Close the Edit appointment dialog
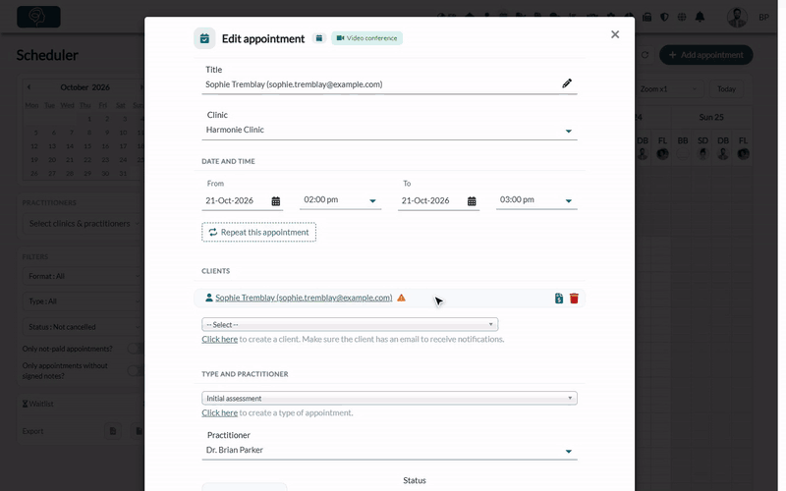The height and width of the screenshot is (491, 786). tap(615, 34)
